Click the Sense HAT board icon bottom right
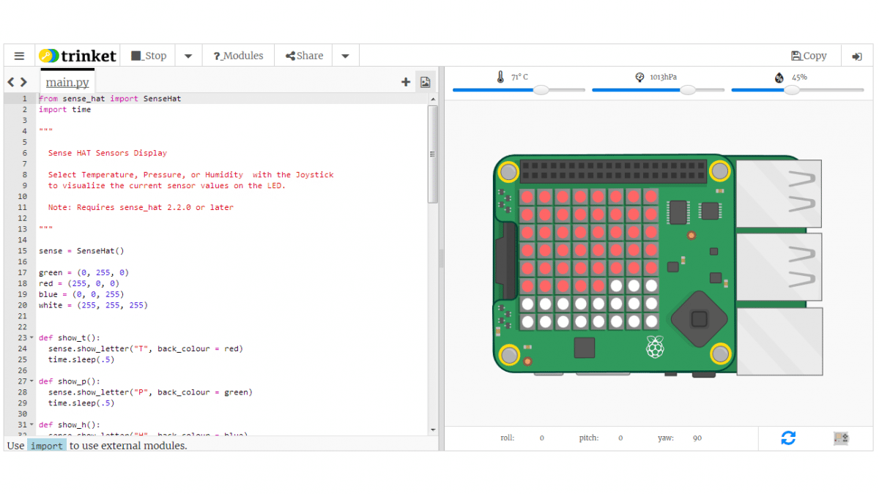 coord(839,438)
